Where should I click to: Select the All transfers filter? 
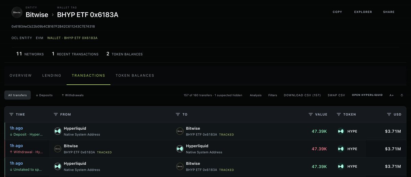point(17,95)
